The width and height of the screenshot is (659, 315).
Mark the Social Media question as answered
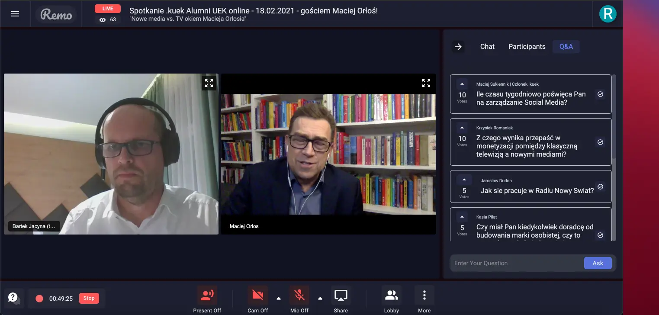(600, 94)
